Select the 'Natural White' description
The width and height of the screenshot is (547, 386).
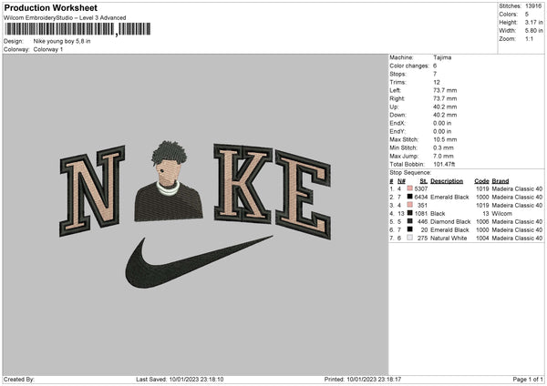(x=449, y=239)
